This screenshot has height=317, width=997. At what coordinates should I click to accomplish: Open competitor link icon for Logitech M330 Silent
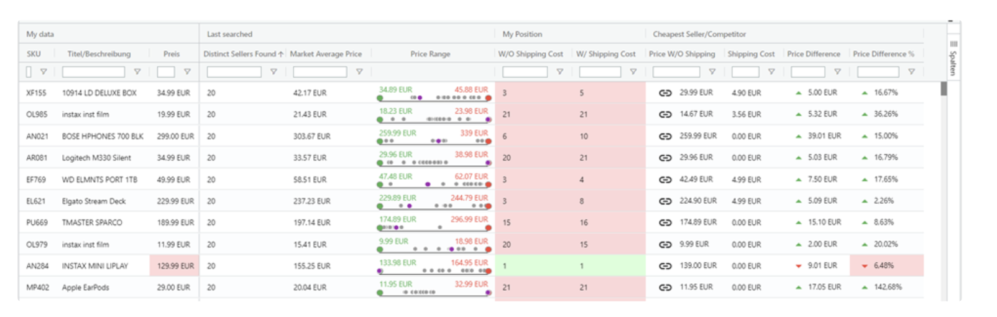pyautogui.click(x=665, y=158)
